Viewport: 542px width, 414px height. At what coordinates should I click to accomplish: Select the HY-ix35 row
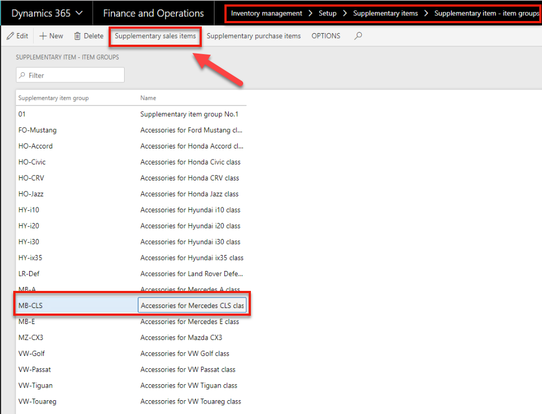131,258
